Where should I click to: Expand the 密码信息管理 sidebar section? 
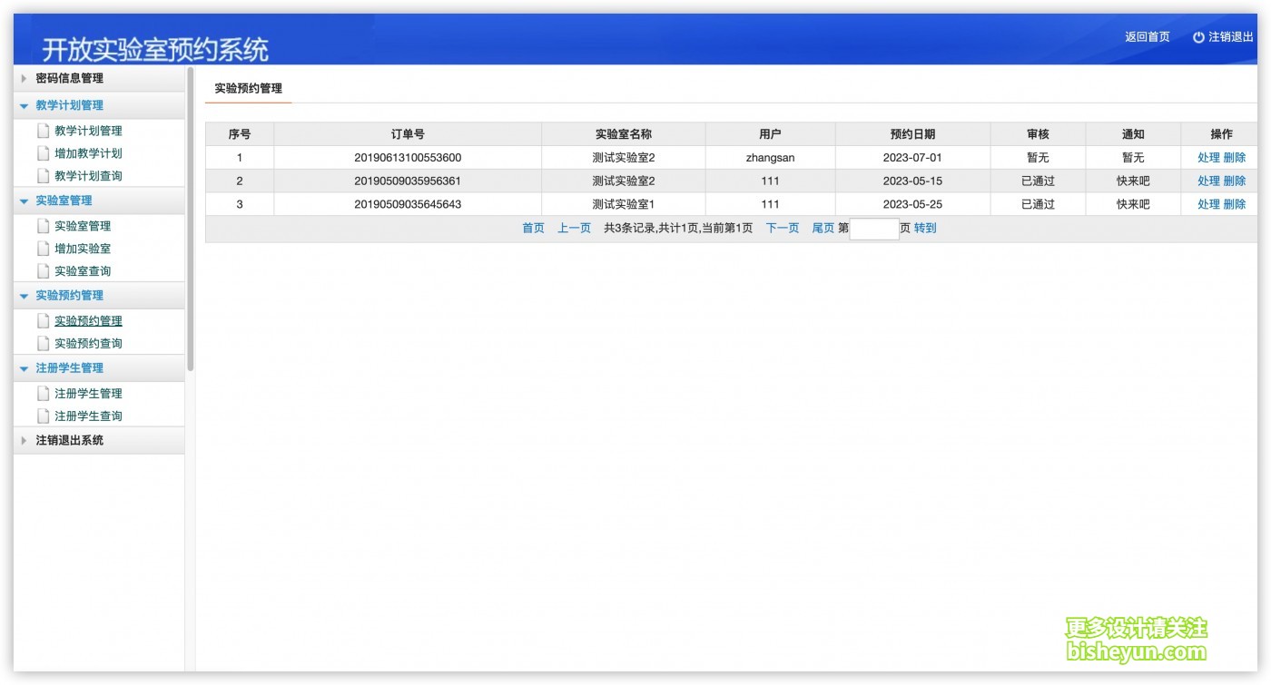[69, 78]
